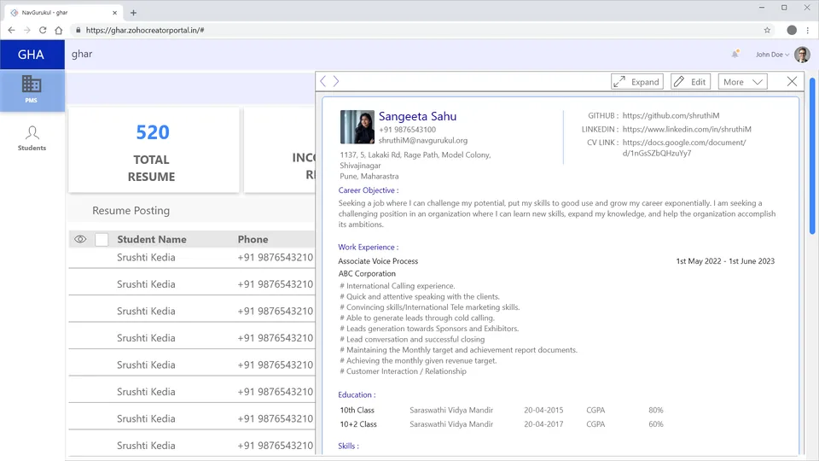Click the date range 1st May 2022 - 1st June 2023

725,261
